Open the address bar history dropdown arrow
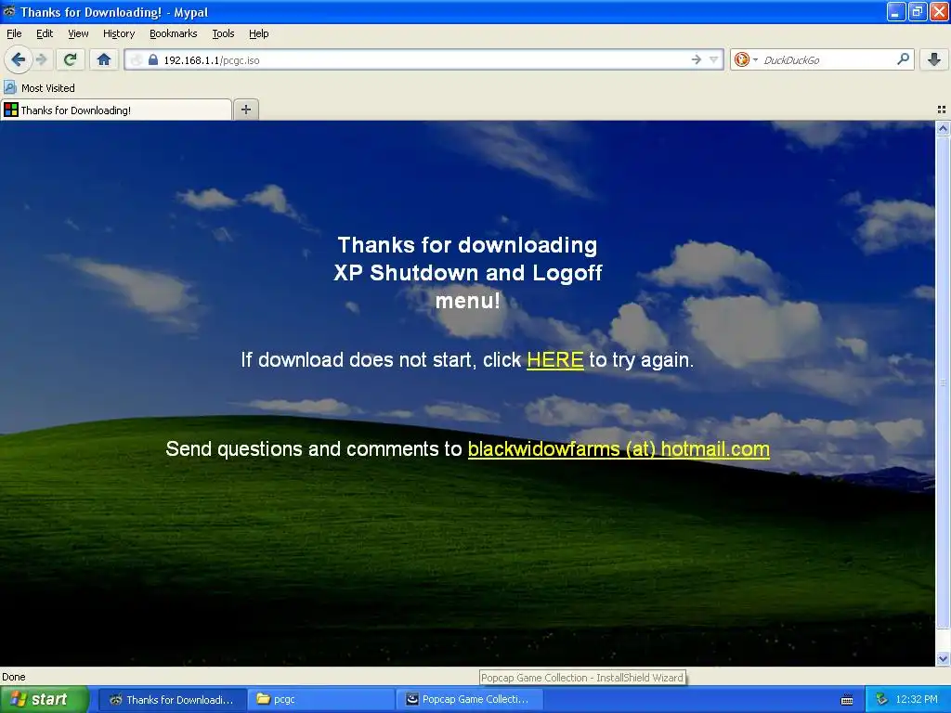This screenshot has width=951, height=713. (x=714, y=59)
